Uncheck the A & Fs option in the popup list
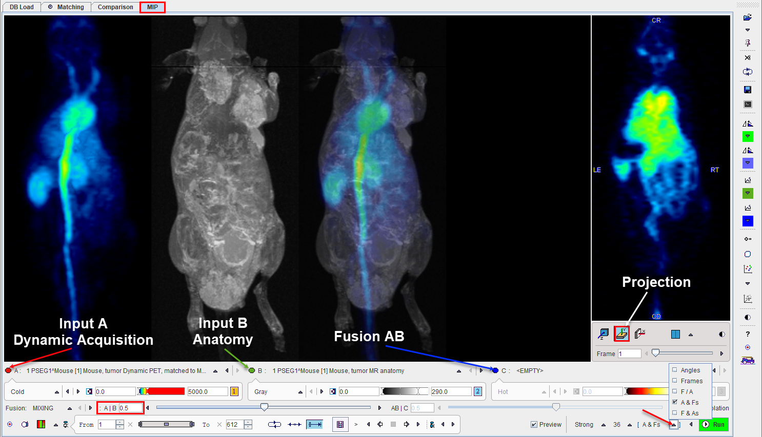762x437 pixels. 675,402
